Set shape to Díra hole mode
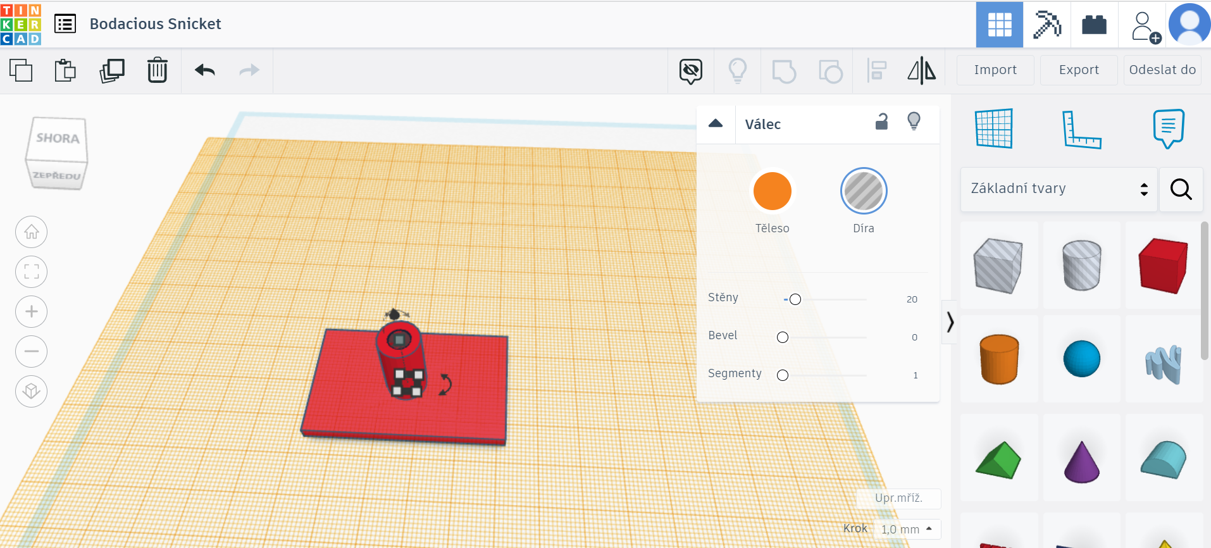1211x548 pixels. (864, 191)
